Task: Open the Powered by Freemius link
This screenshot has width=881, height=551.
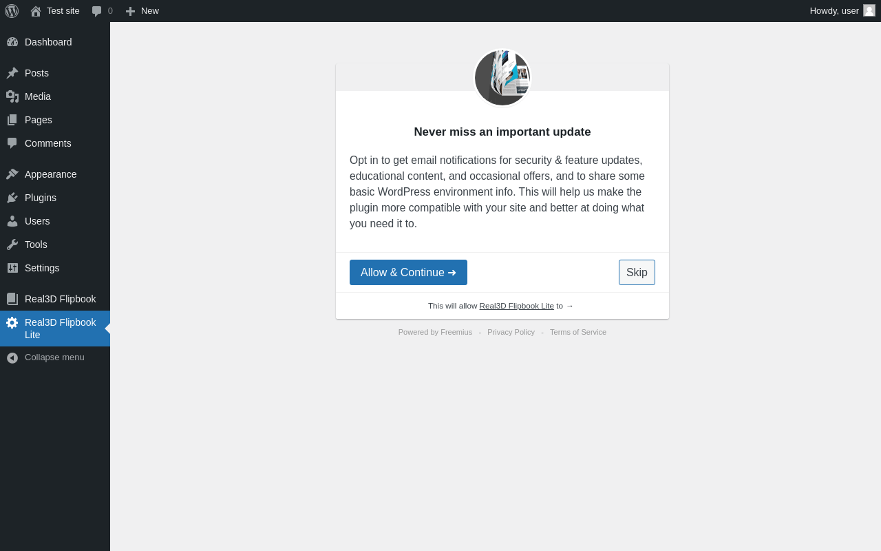Action: [x=435, y=332]
